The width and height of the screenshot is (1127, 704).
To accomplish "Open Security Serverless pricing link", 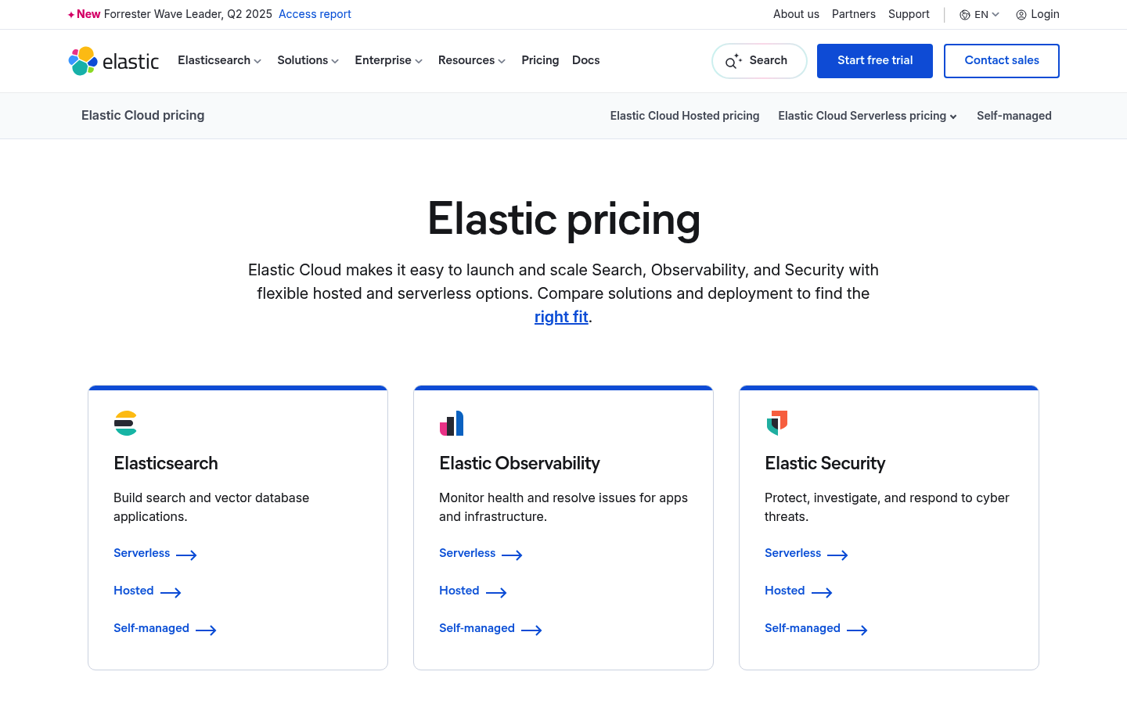I will 793,553.
